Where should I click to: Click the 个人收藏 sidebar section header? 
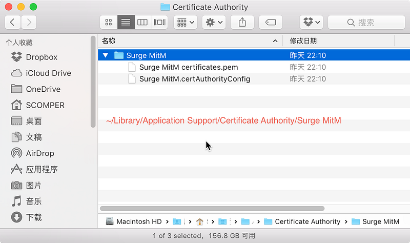pos(19,43)
